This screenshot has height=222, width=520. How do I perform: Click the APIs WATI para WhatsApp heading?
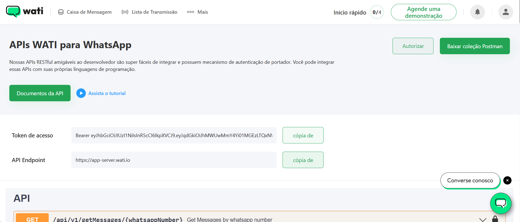pos(70,45)
